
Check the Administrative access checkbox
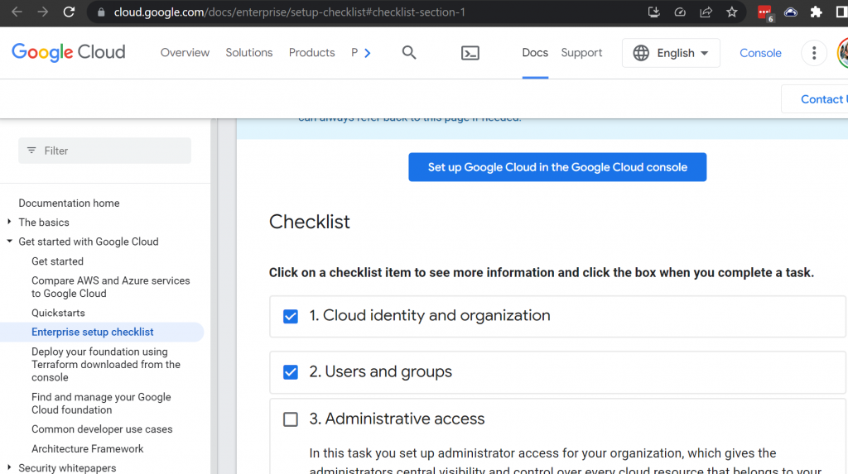(291, 419)
